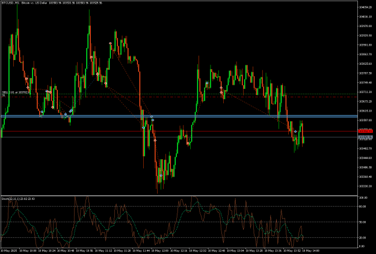The width and height of the screenshot is (376, 254).
Task: Click the 10 May 12:32 time label
Action: (x=197, y=250)
